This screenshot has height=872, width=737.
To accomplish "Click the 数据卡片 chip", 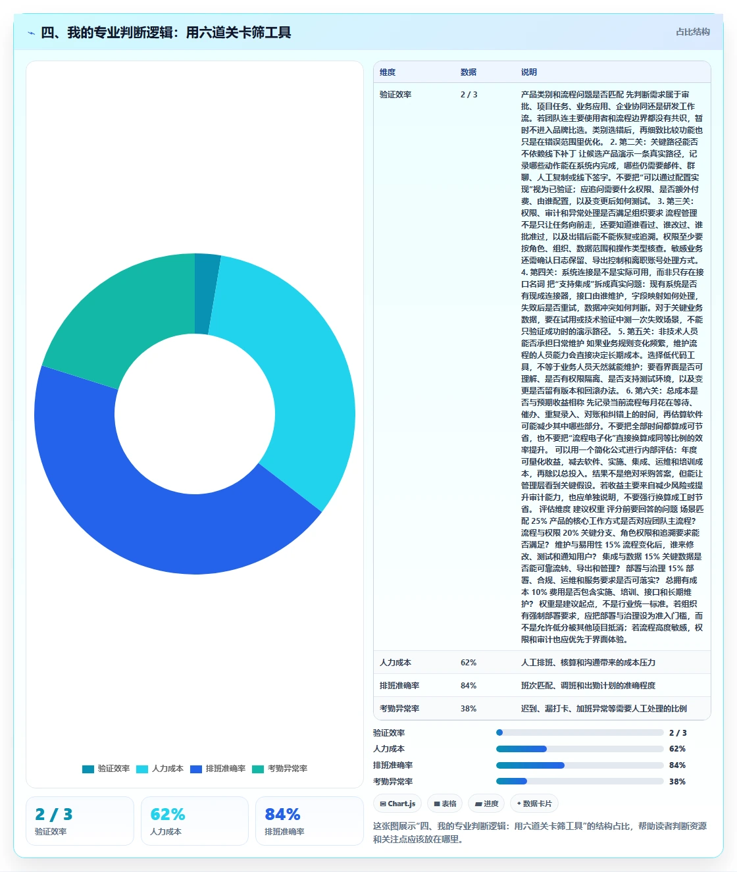I will coord(534,804).
